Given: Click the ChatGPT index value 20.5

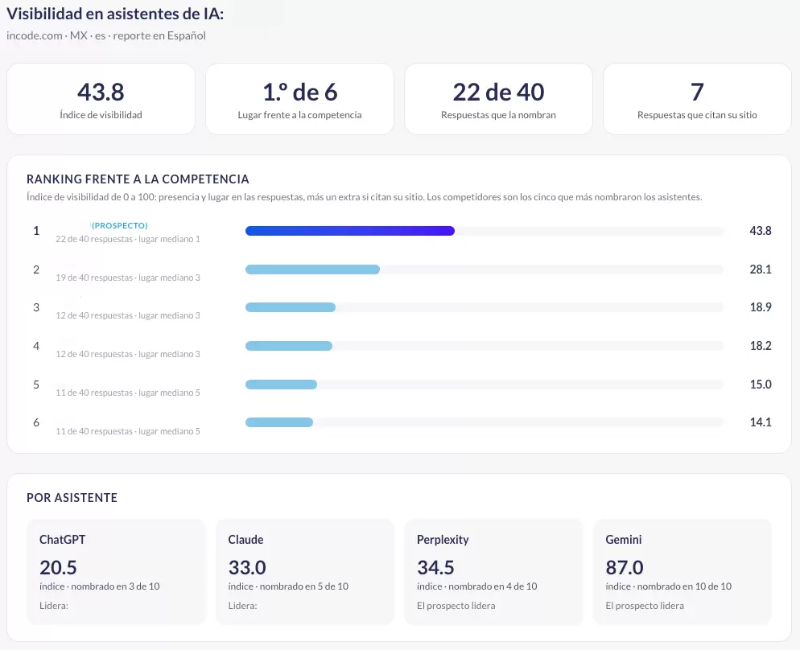Looking at the screenshot, I should [58, 567].
